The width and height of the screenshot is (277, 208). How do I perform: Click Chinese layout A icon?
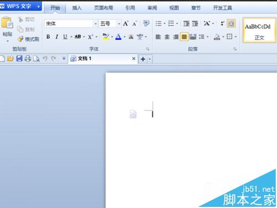point(207,23)
